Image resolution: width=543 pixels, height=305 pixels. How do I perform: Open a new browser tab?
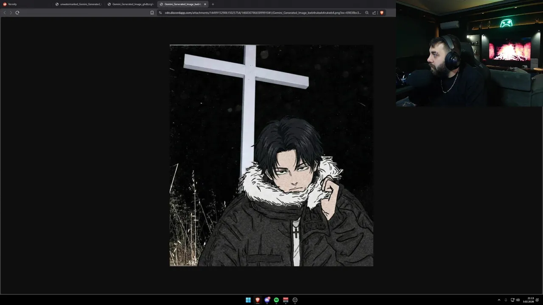213,4
